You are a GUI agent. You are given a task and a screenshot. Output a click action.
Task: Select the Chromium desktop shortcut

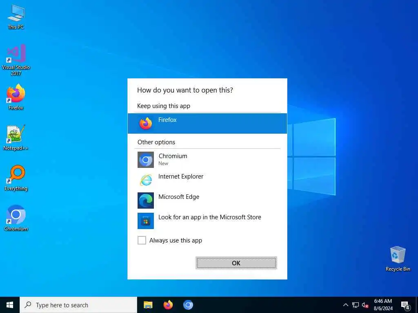point(16,218)
